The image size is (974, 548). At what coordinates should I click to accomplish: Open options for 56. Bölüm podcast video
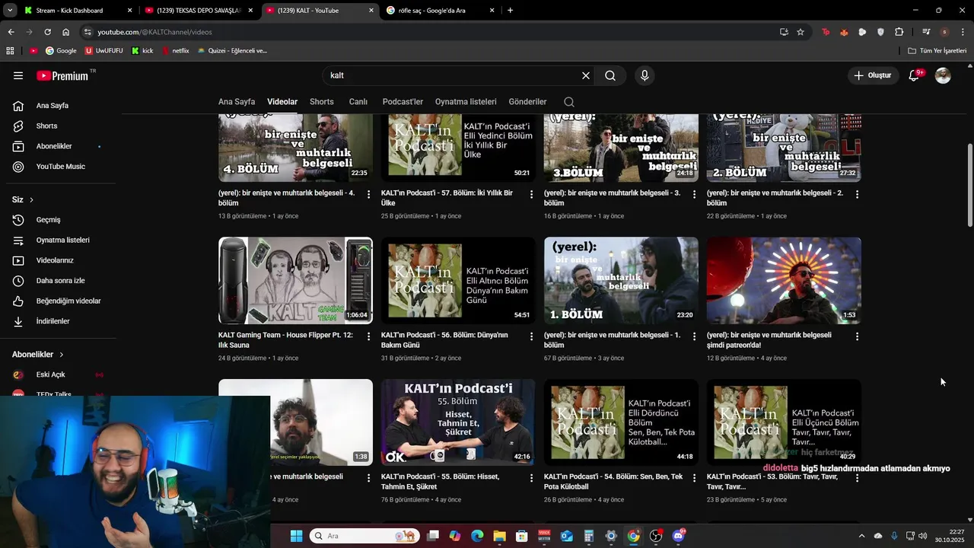[x=532, y=336]
